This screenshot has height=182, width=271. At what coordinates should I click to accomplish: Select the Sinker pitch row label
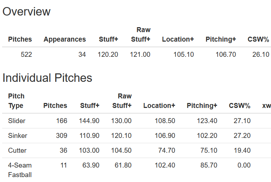point(18,136)
